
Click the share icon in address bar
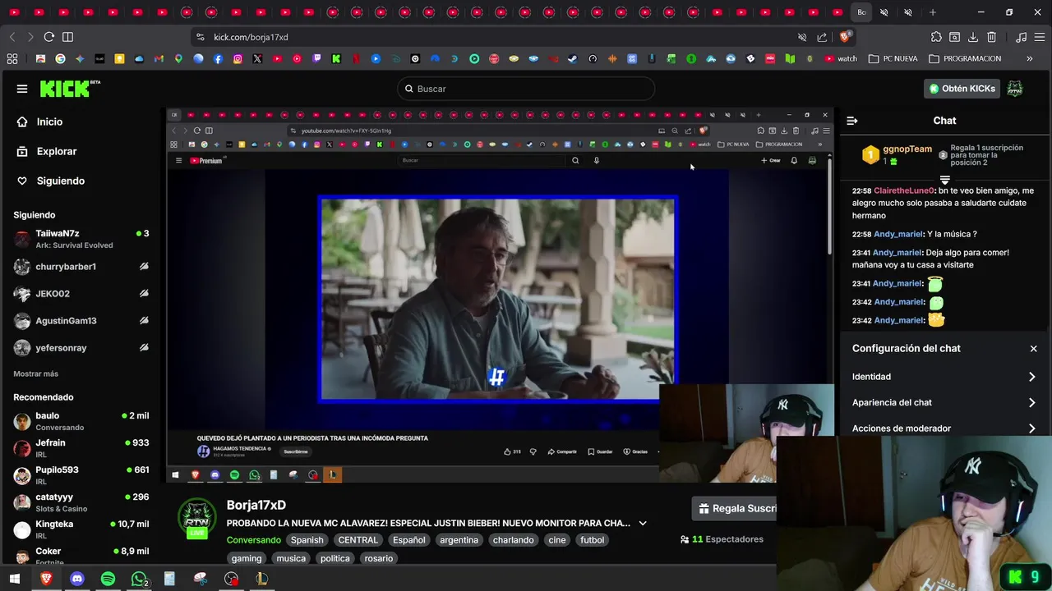pyautogui.click(x=822, y=37)
